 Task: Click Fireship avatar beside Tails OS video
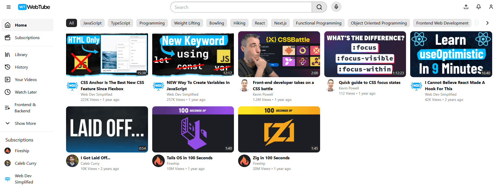click(158, 161)
